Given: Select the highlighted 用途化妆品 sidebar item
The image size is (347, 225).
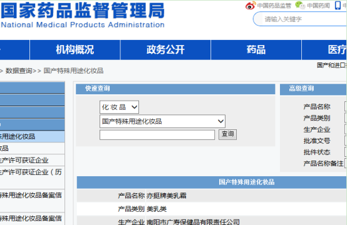Looking at the screenshot, I should pyautogui.click(x=32, y=136).
